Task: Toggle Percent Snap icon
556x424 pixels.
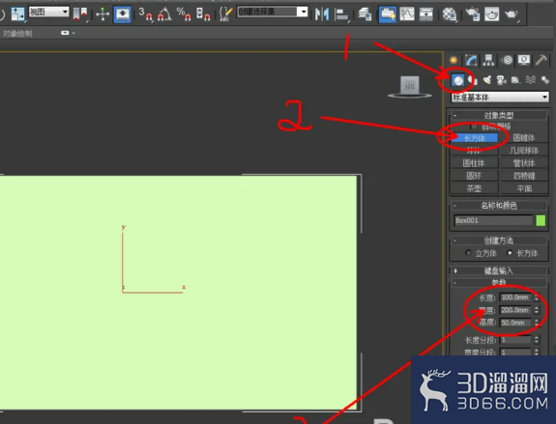Action: (184, 14)
